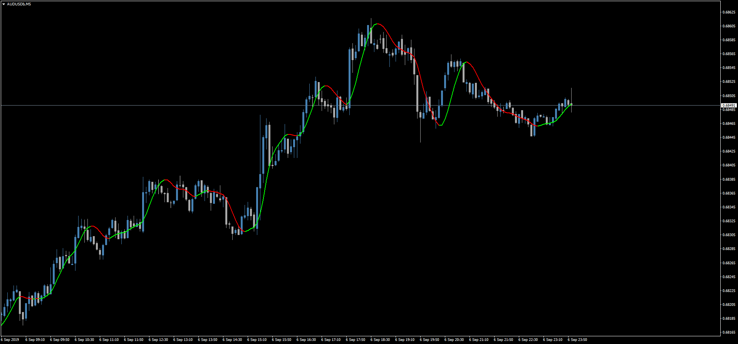Click the green indicator line's starting point

pos(2,325)
